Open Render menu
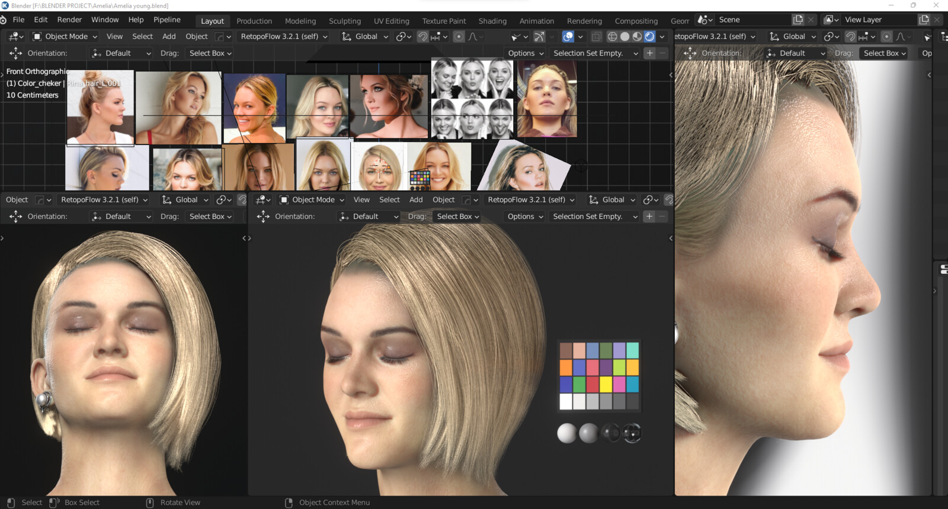The image size is (948, 509). [69, 20]
